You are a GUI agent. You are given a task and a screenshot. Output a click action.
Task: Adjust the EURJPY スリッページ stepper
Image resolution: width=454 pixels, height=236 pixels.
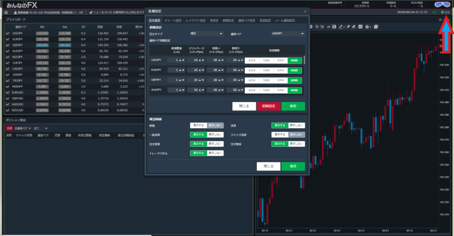click(196, 70)
